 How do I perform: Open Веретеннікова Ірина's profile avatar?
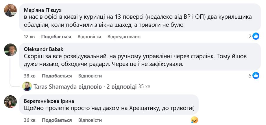(10, 101)
